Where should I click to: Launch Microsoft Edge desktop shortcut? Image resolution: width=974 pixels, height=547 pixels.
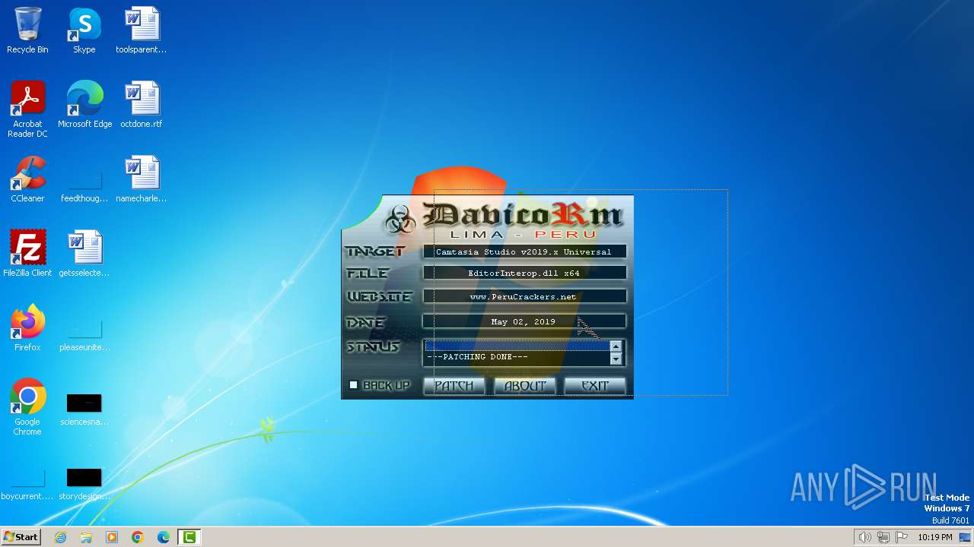[84, 105]
